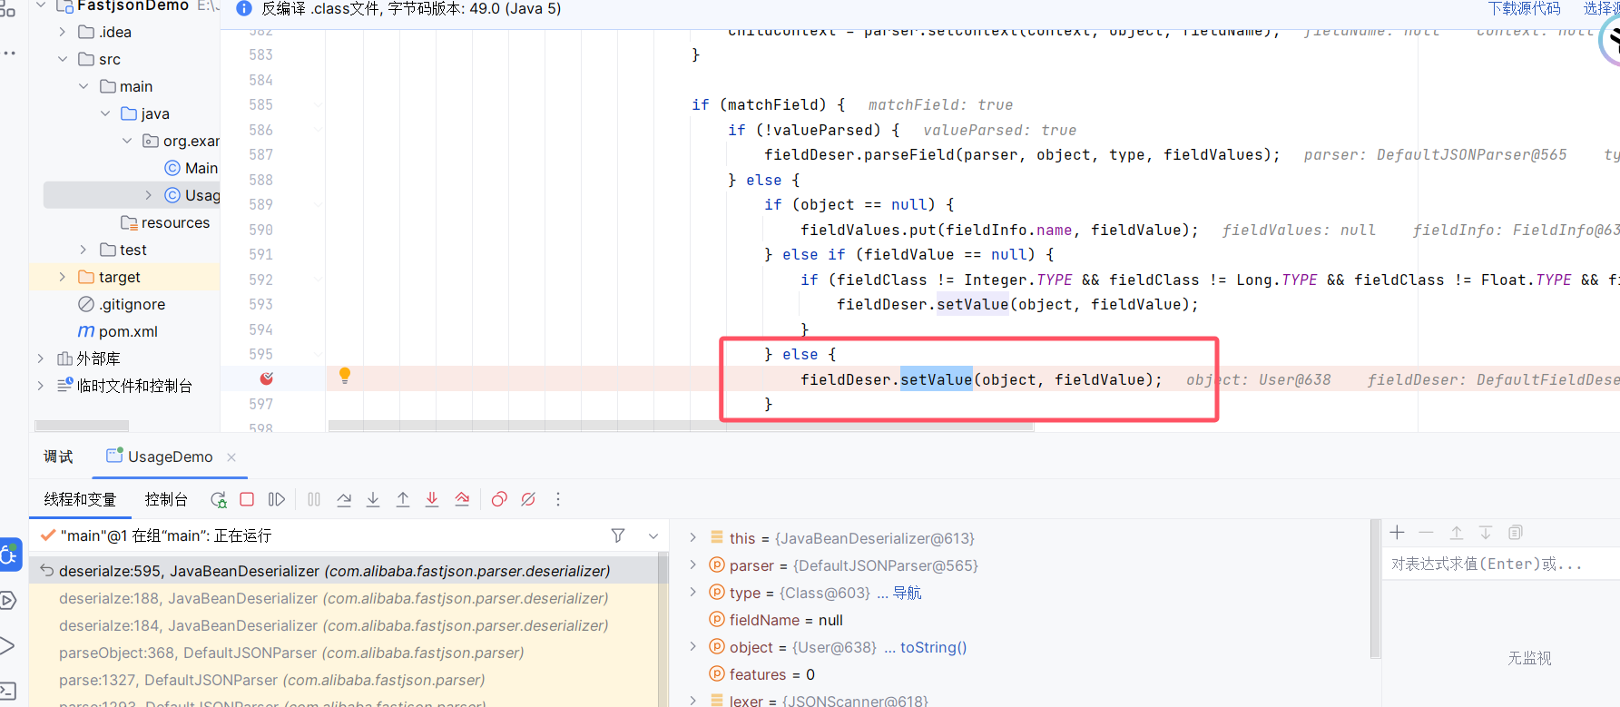The width and height of the screenshot is (1620, 707).
Task: Click the breakpoint marker in the gutter
Action: 267,378
